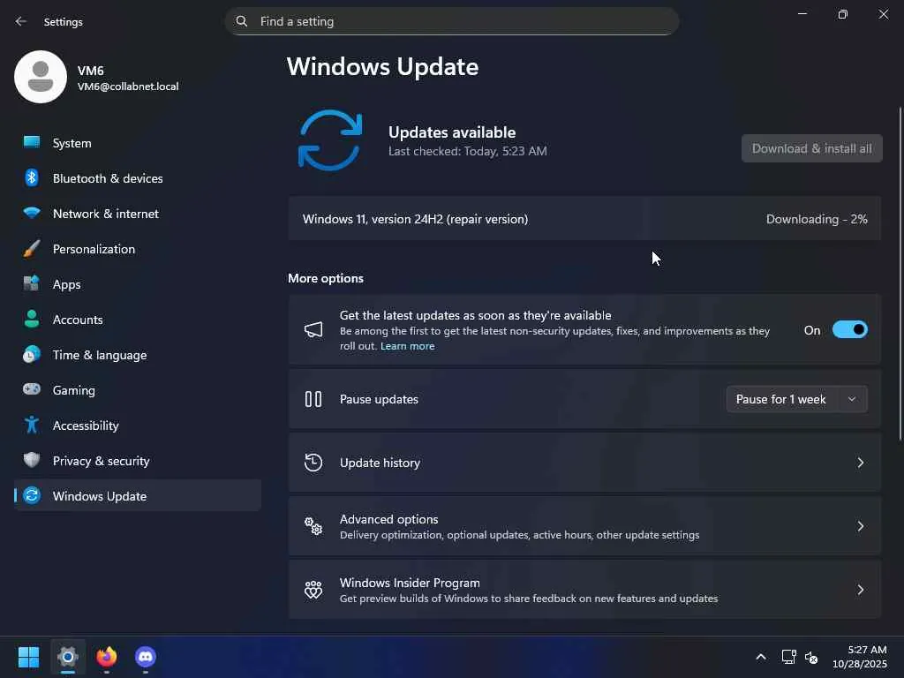Screen dimensions: 904x678
Task: Go to Time & language settings
Action: point(137,355)
